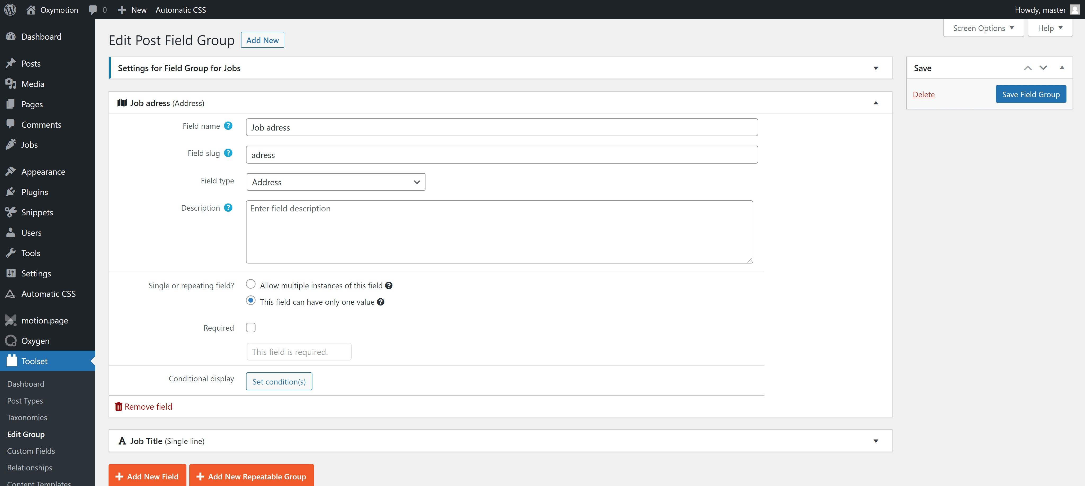Click the Save Field Group button
Image resolution: width=1085 pixels, height=486 pixels.
[x=1031, y=94]
